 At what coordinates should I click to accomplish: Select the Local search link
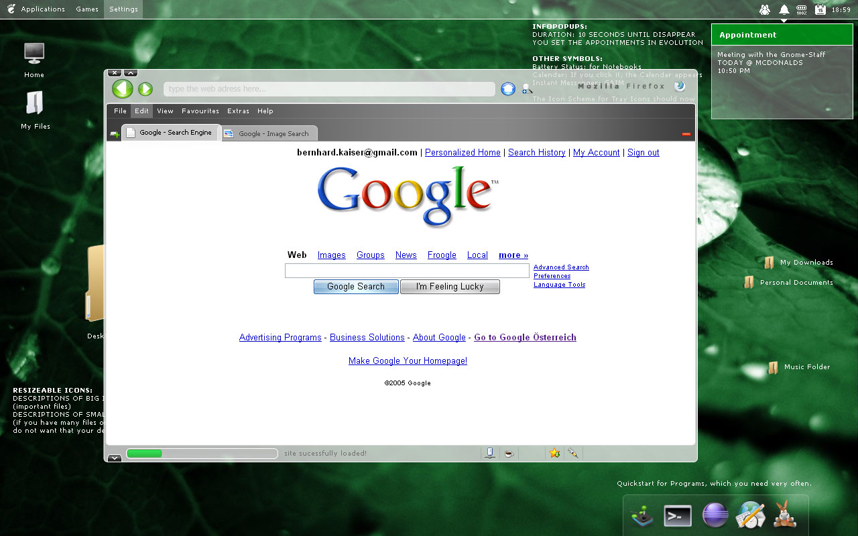pyautogui.click(x=477, y=255)
